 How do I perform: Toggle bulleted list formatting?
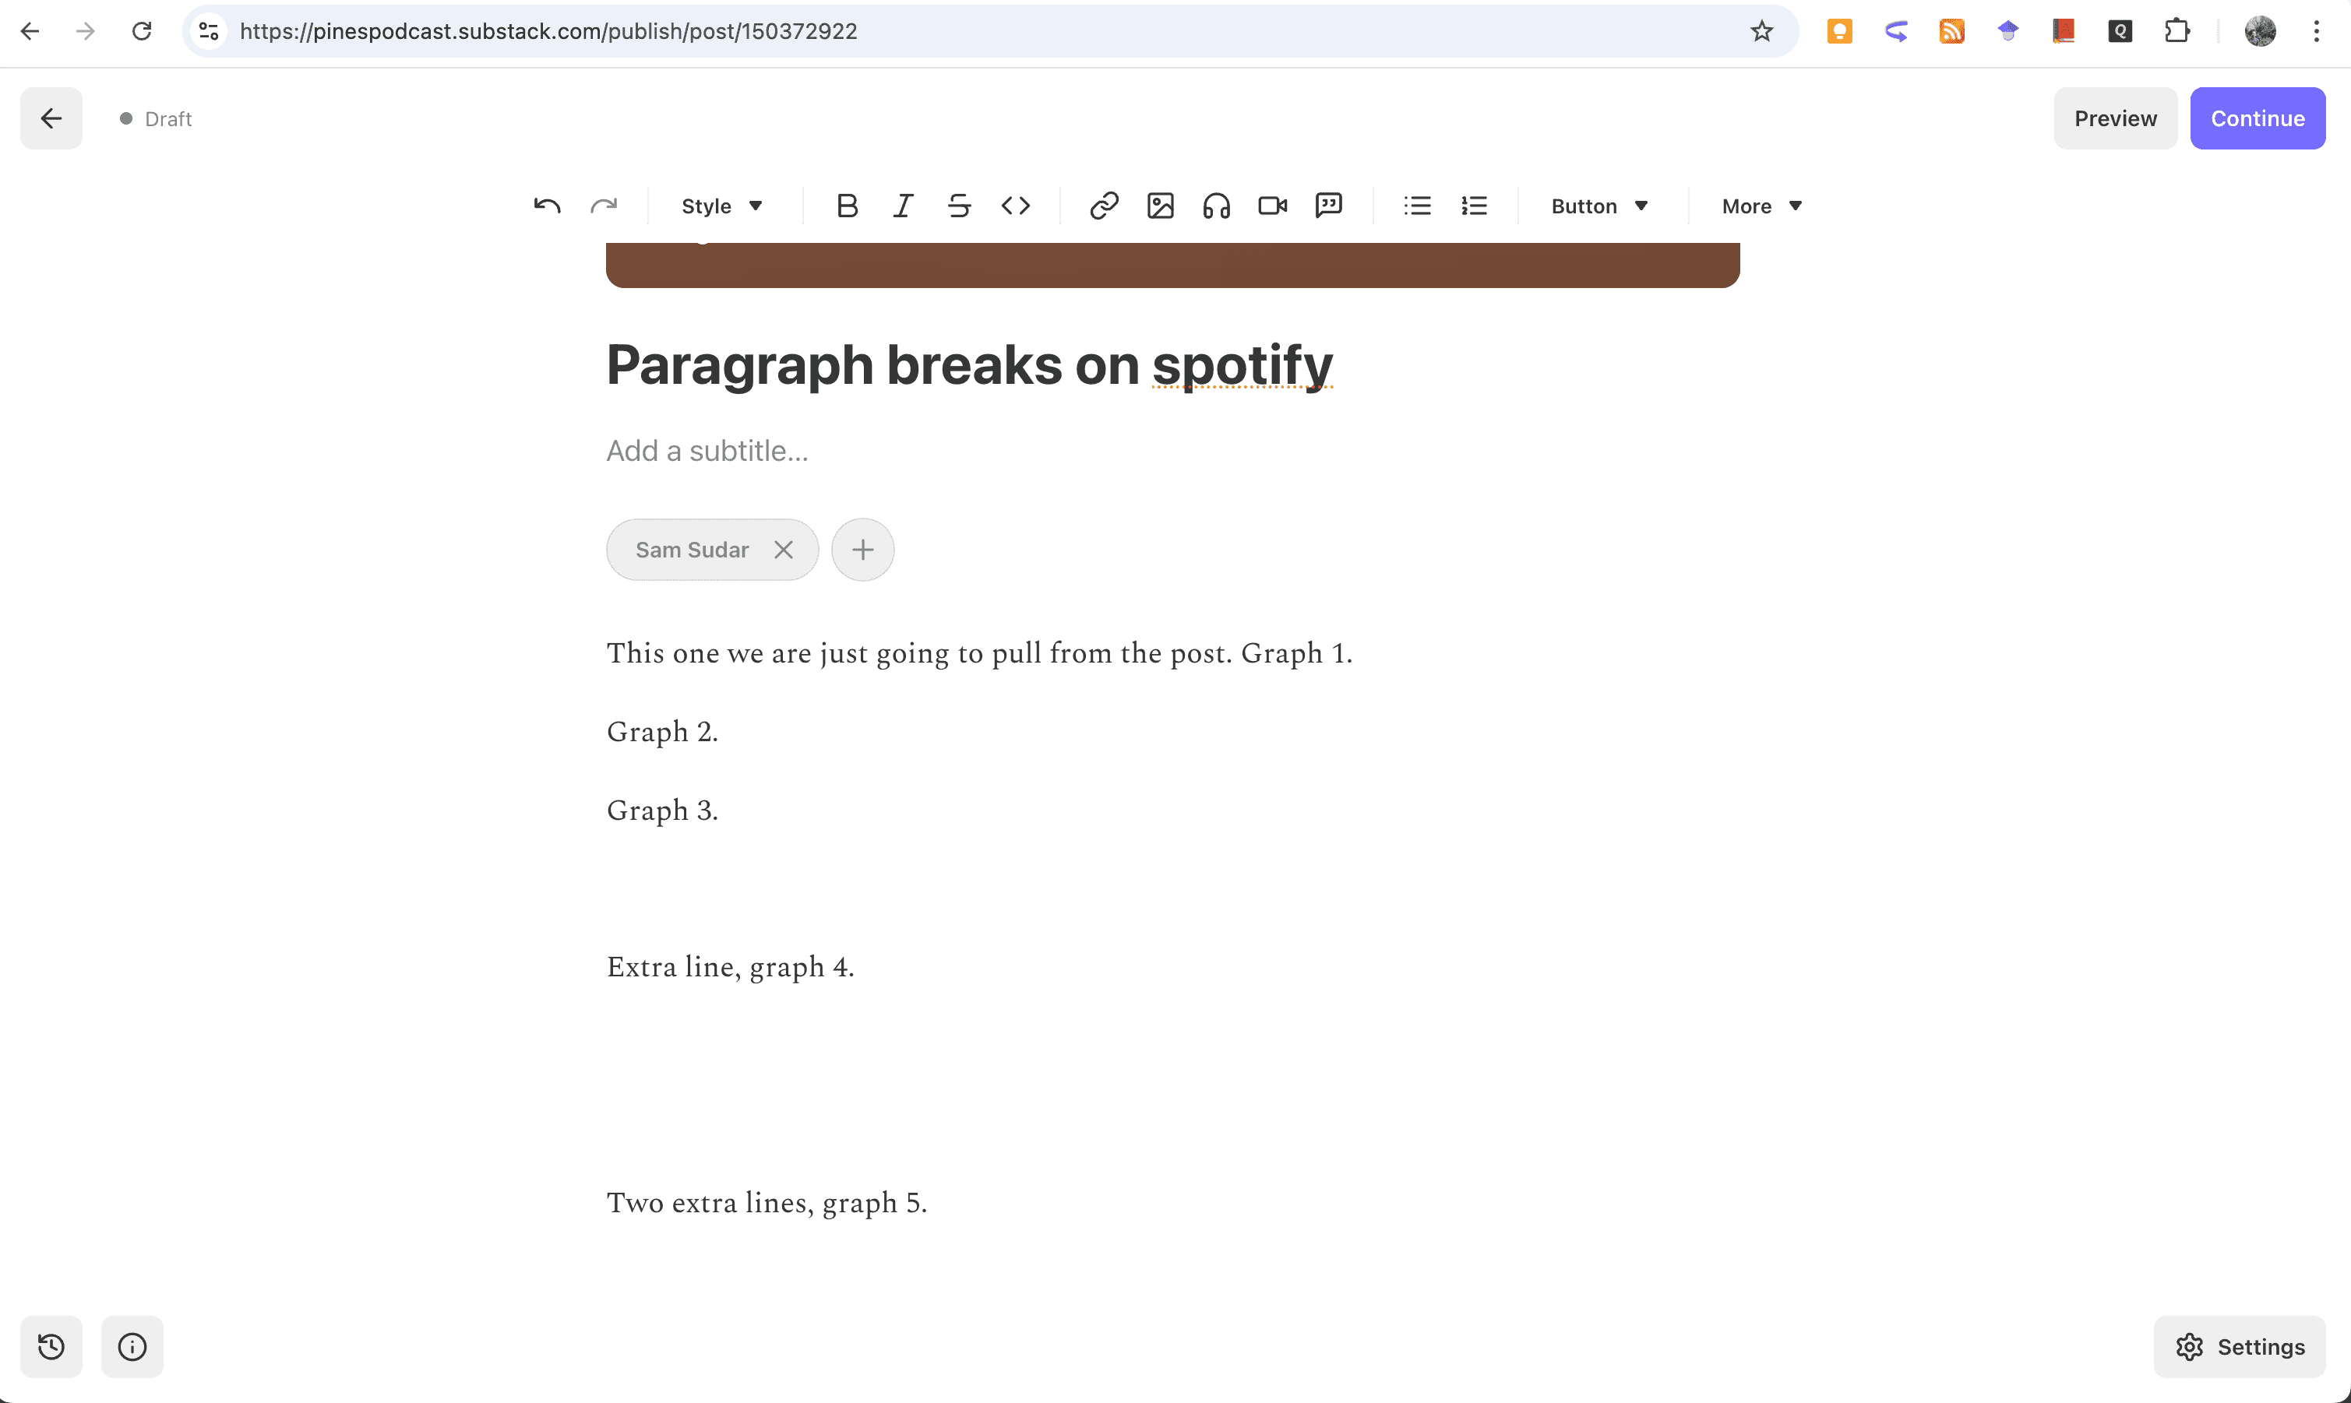coord(1417,206)
